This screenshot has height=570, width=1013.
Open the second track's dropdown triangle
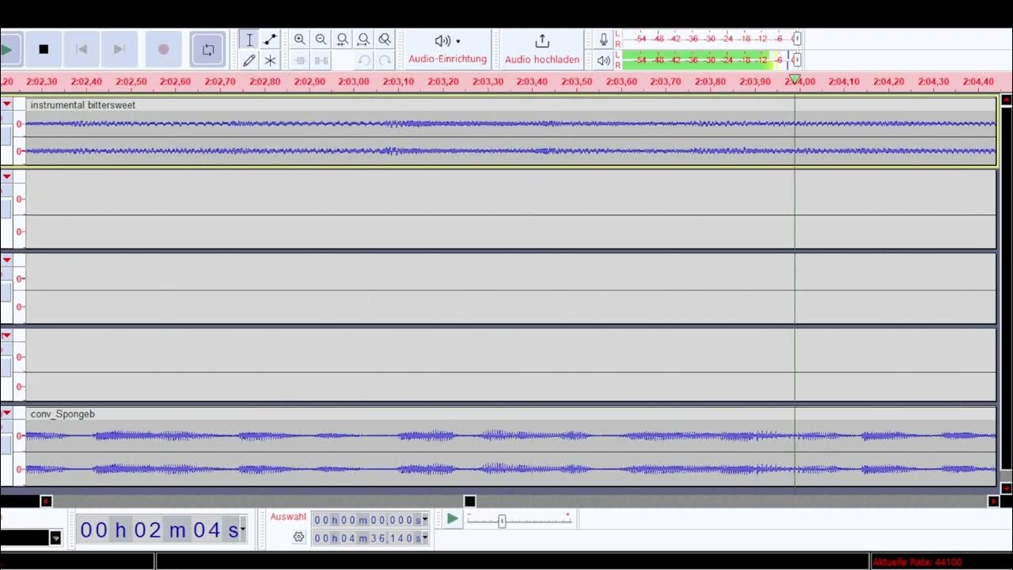point(6,177)
